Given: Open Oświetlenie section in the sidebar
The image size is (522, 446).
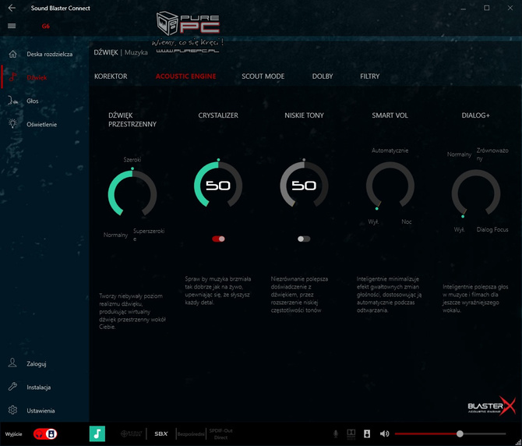Looking at the screenshot, I should 41,124.
